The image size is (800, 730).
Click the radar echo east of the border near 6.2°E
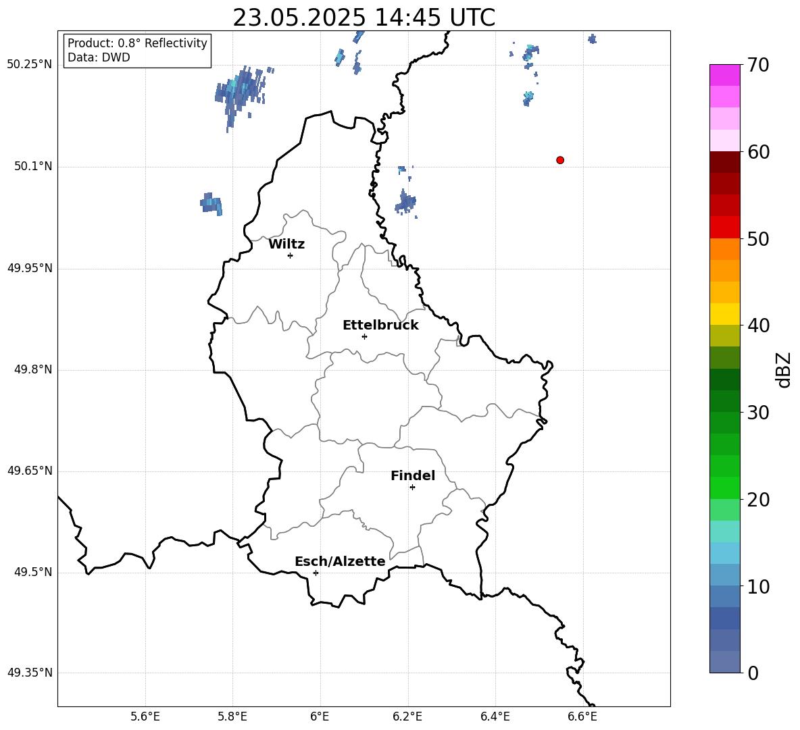[x=405, y=203]
